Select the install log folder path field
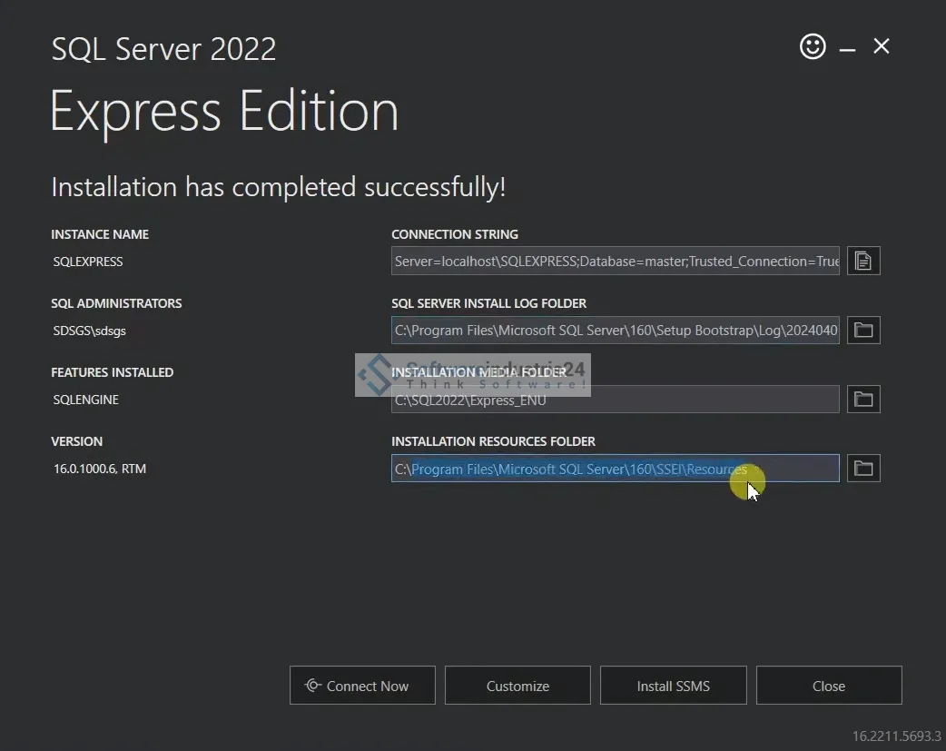 615,331
